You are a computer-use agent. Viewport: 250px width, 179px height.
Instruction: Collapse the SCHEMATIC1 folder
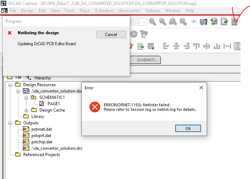[x=26, y=98]
